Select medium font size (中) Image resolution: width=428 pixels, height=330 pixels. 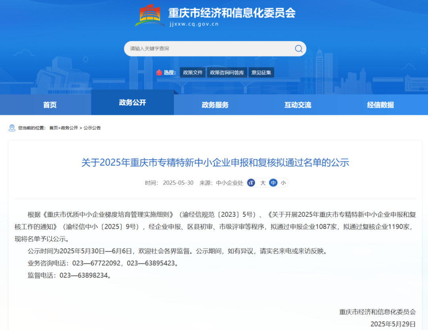273,183
